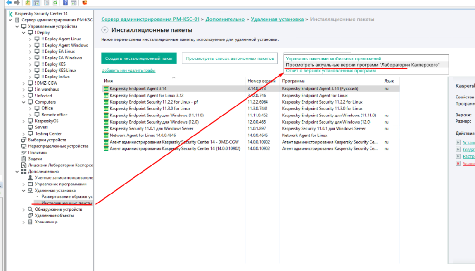
Task: Collapse the section arrow beside Инсталляционные пакеты heading
Action: 105,30
